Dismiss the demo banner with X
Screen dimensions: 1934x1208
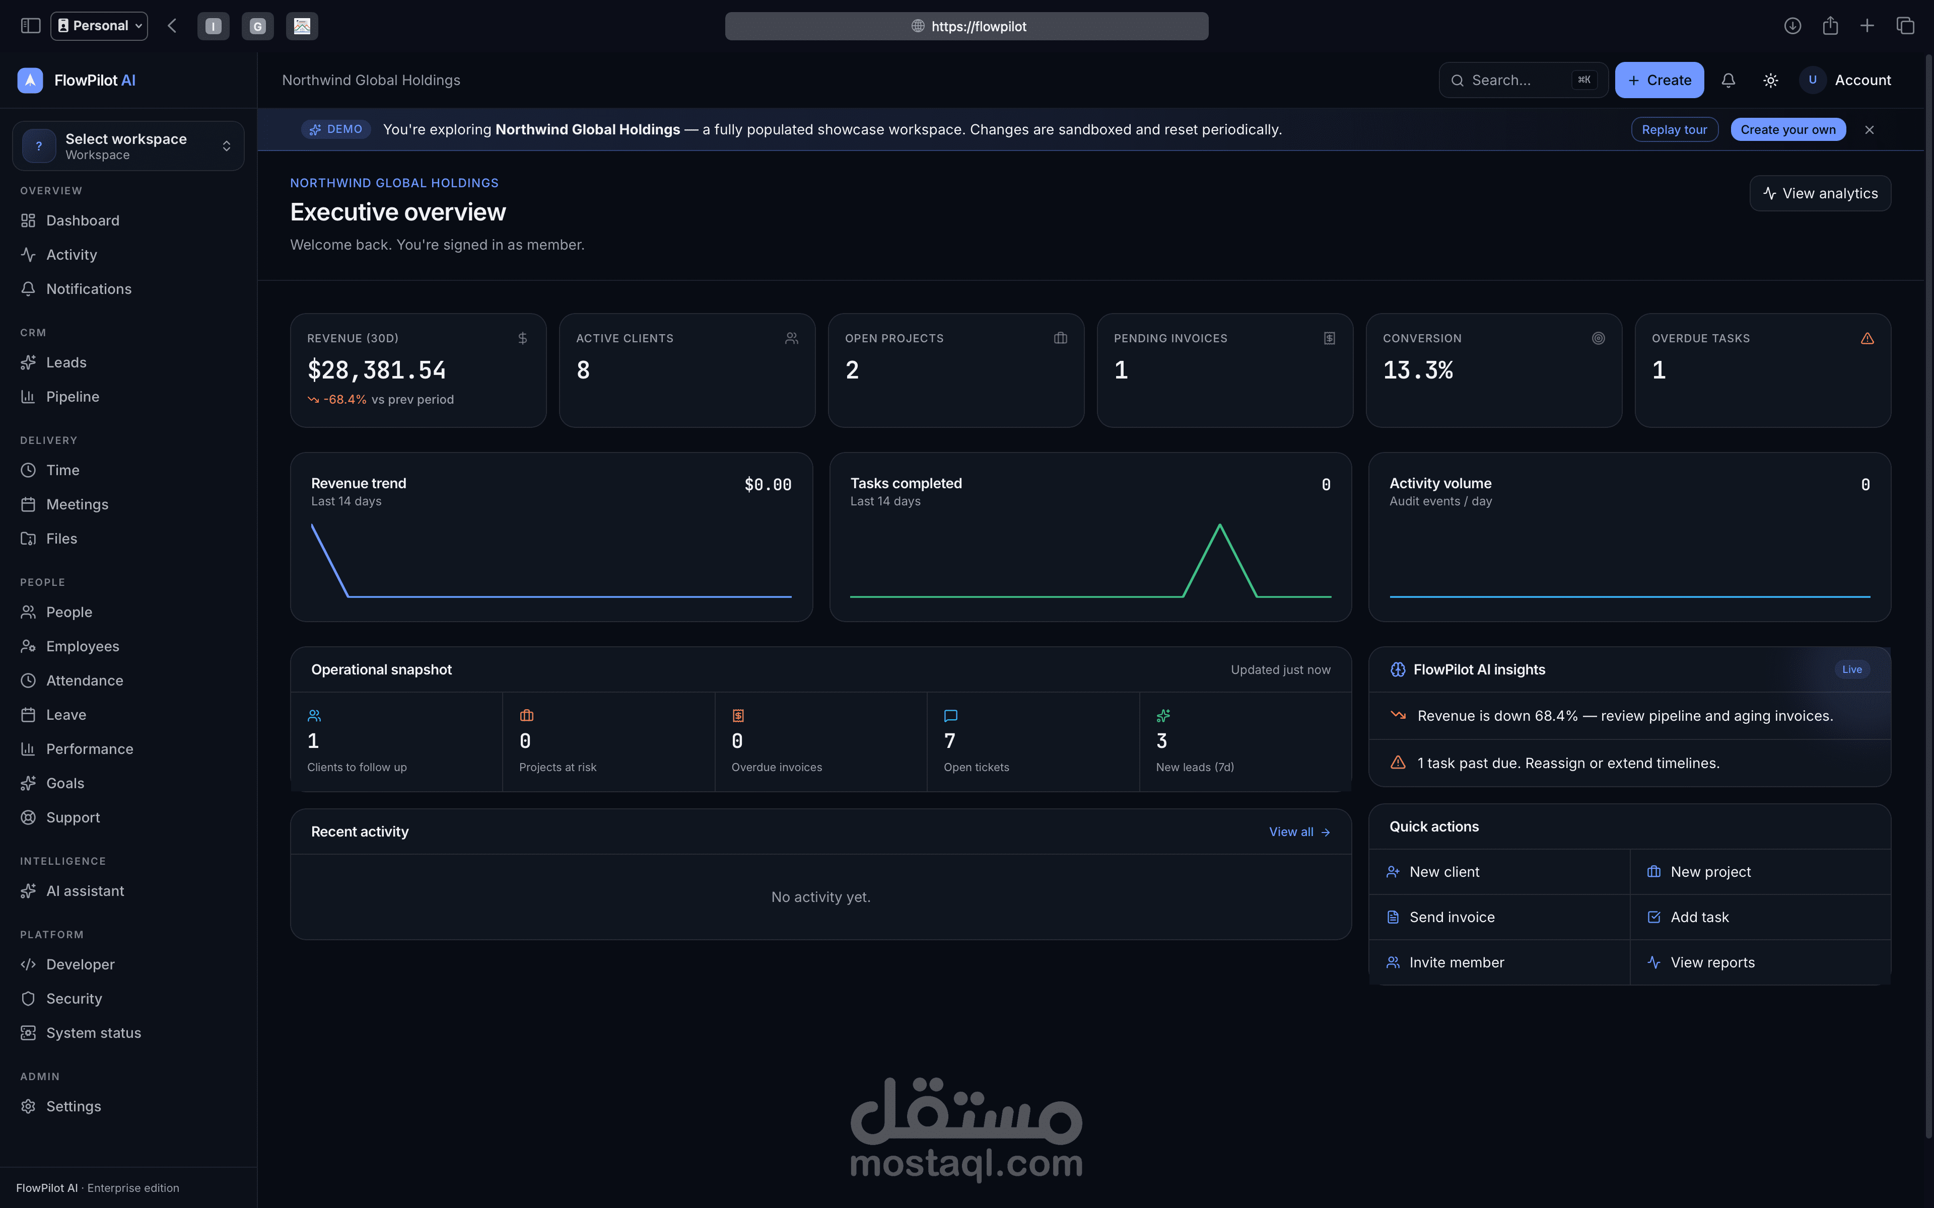coord(1869,129)
